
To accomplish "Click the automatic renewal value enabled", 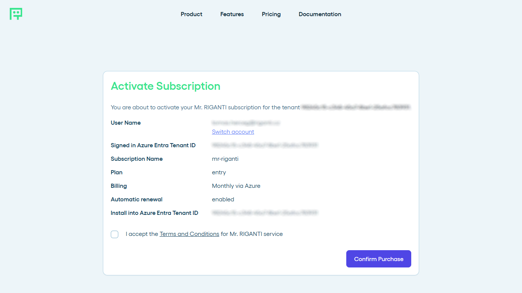I will [x=223, y=199].
